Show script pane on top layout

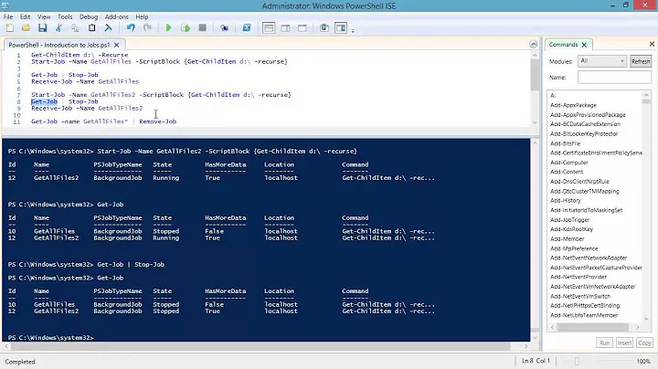[x=268, y=28]
